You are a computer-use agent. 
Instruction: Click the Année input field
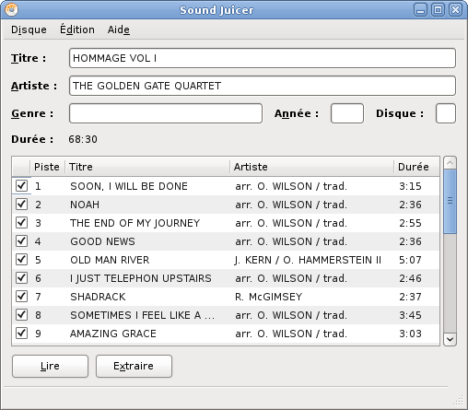click(x=347, y=113)
